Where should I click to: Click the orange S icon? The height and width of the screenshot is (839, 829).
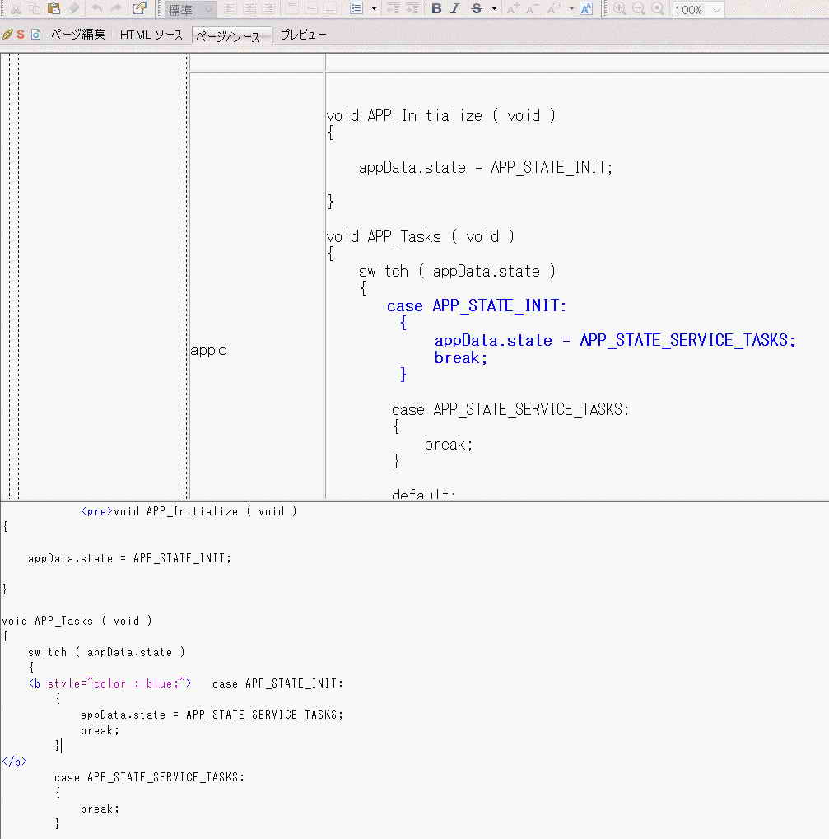(x=21, y=35)
